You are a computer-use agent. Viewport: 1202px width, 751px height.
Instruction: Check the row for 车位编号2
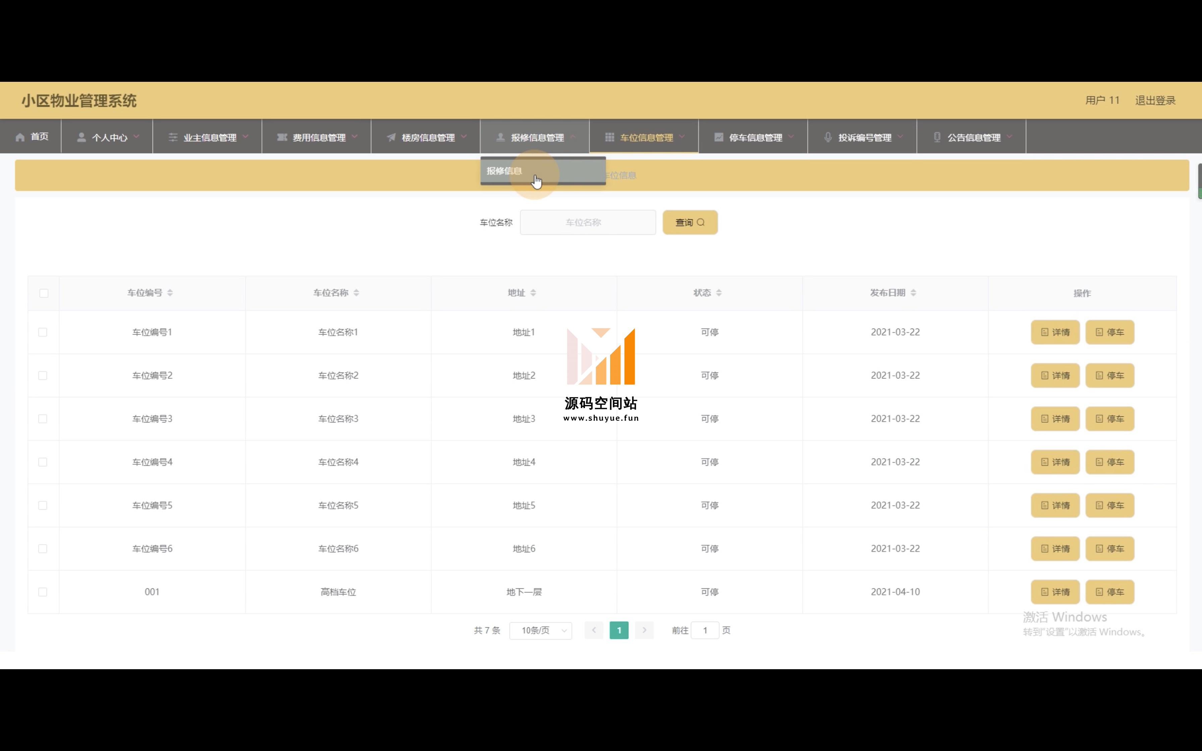(43, 375)
